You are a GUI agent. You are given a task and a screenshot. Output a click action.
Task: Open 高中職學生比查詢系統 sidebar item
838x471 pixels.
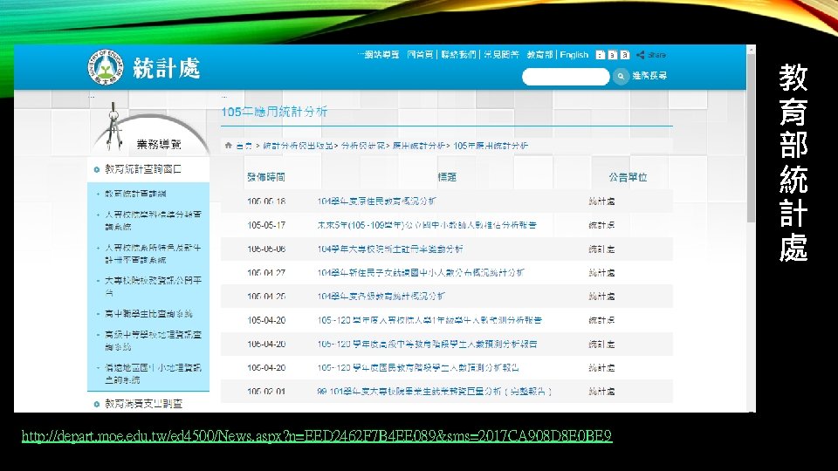(x=148, y=313)
